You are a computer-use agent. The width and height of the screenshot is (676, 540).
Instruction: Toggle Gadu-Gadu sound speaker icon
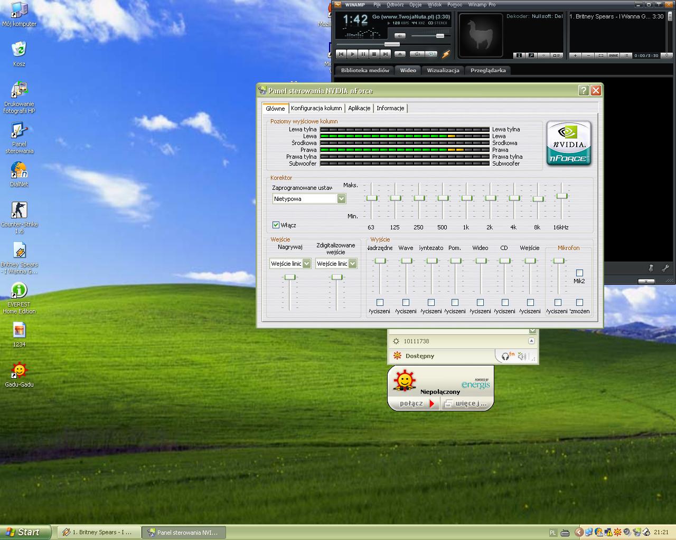pos(522,356)
